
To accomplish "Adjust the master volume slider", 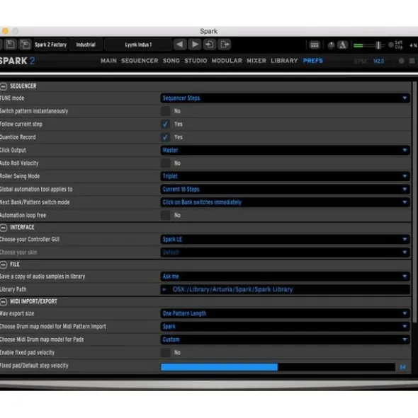I will [x=368, y=45].
